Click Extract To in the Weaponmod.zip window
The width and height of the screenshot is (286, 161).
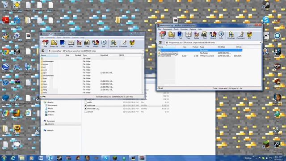[x=171, y=35]
